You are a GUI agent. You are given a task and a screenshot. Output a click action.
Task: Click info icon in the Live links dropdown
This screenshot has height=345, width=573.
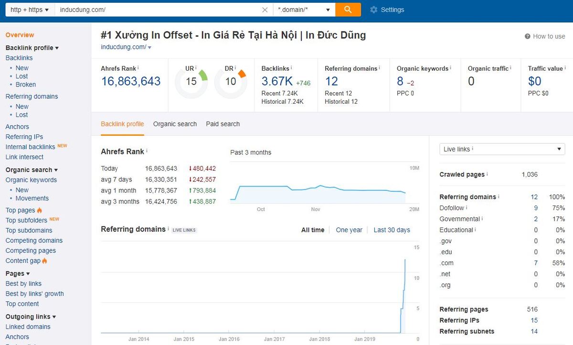tap(473, 149)
